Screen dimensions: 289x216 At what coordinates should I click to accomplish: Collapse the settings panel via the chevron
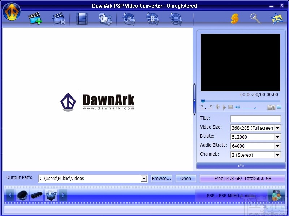point(241,166)
